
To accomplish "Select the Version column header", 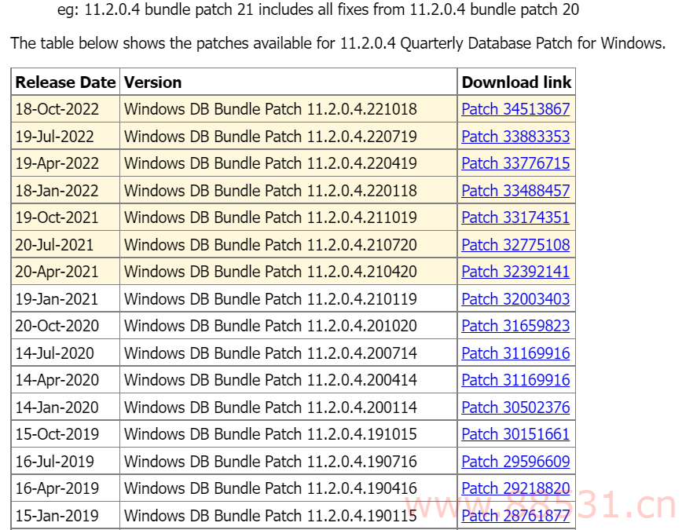I will click(x=288, y=82).
